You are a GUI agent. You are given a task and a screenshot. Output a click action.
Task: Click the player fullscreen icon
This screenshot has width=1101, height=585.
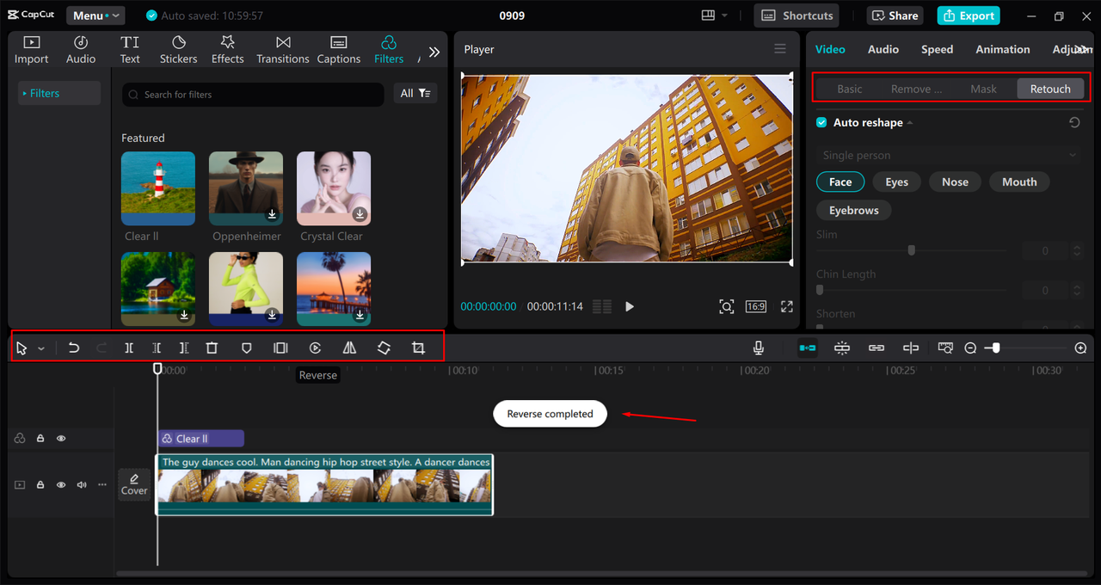[x=786, y=306]
